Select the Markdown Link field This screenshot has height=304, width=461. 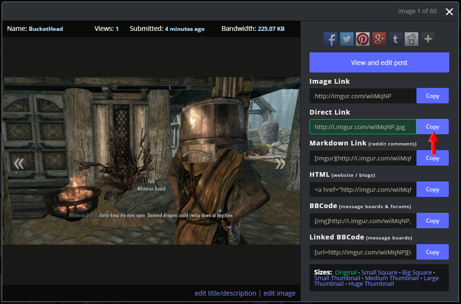pos(363,158)
